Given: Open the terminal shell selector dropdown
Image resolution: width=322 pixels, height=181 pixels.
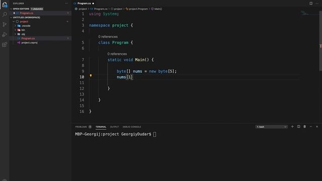Looking at the screenshot, I should 271,127.
